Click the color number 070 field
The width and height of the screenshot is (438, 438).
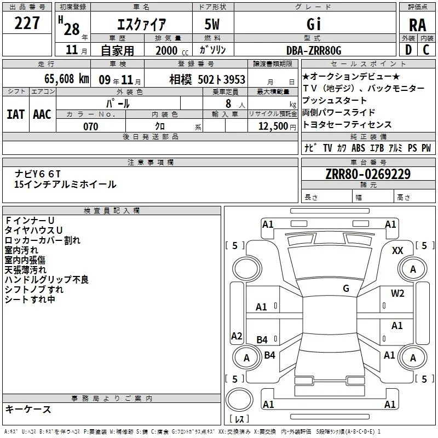coord(91,126)
